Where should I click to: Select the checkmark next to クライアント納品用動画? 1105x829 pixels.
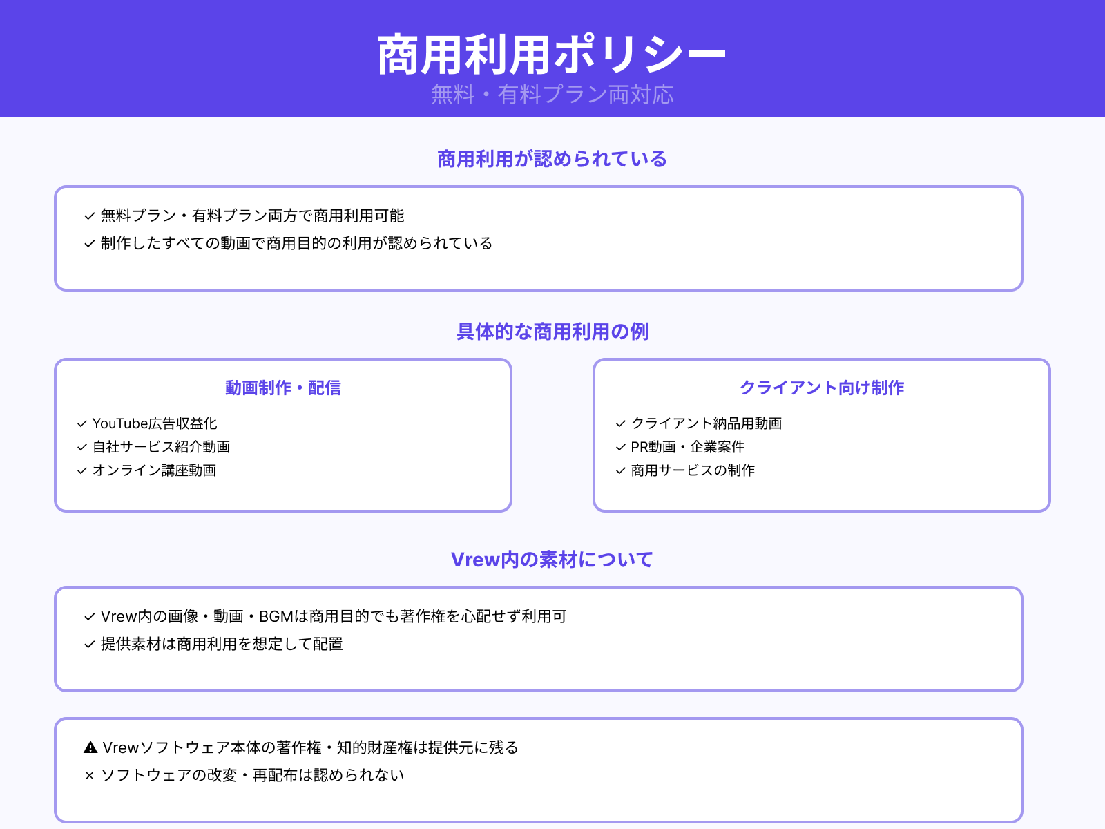click(x=619, y=424)
